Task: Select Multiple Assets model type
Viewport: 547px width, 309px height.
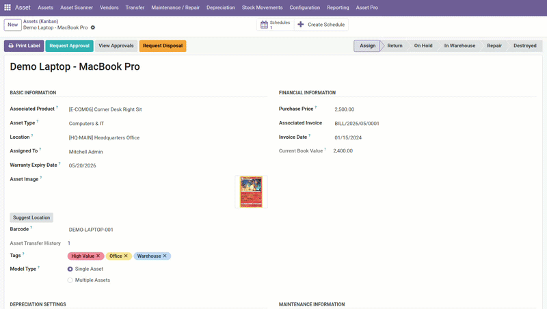Action: tap(70, 280)
